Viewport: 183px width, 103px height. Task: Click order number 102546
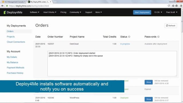point(51,98)
